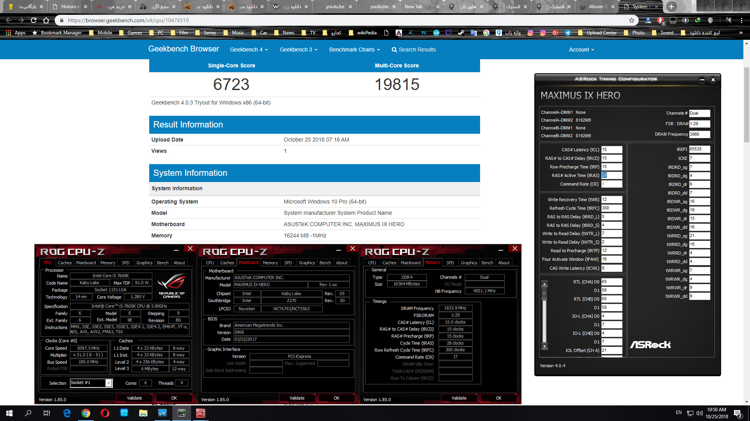Open the Chrome three-dot menu

tap(741, 20)
